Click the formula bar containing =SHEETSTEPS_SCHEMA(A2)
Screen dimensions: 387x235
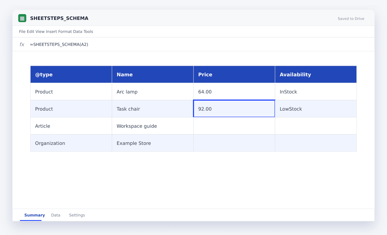click(193, 44)
